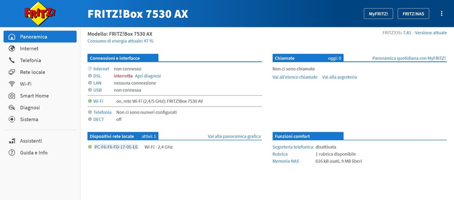Click the Connessioni e interfacce header

click(x=123, y=58)
